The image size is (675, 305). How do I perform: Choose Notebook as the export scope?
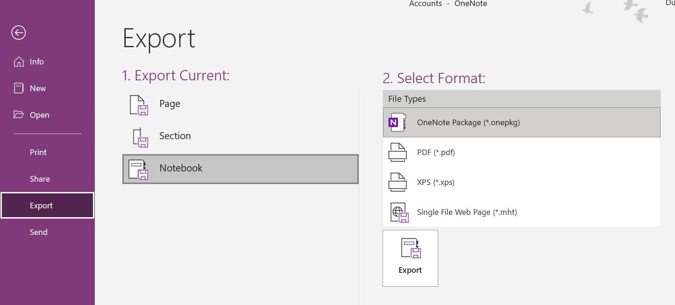(240, 169)
